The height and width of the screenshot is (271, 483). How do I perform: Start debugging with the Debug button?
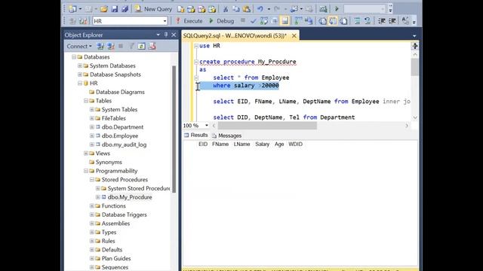pyautogui.click(x=221, y=21)
